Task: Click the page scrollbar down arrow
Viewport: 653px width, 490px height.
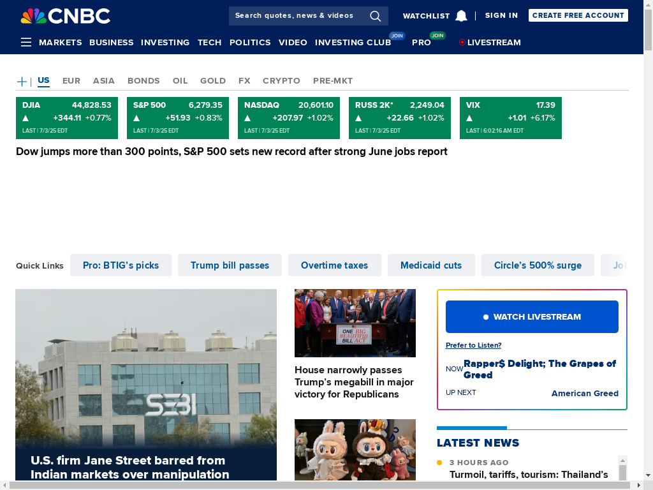Action: pos(649,475)
